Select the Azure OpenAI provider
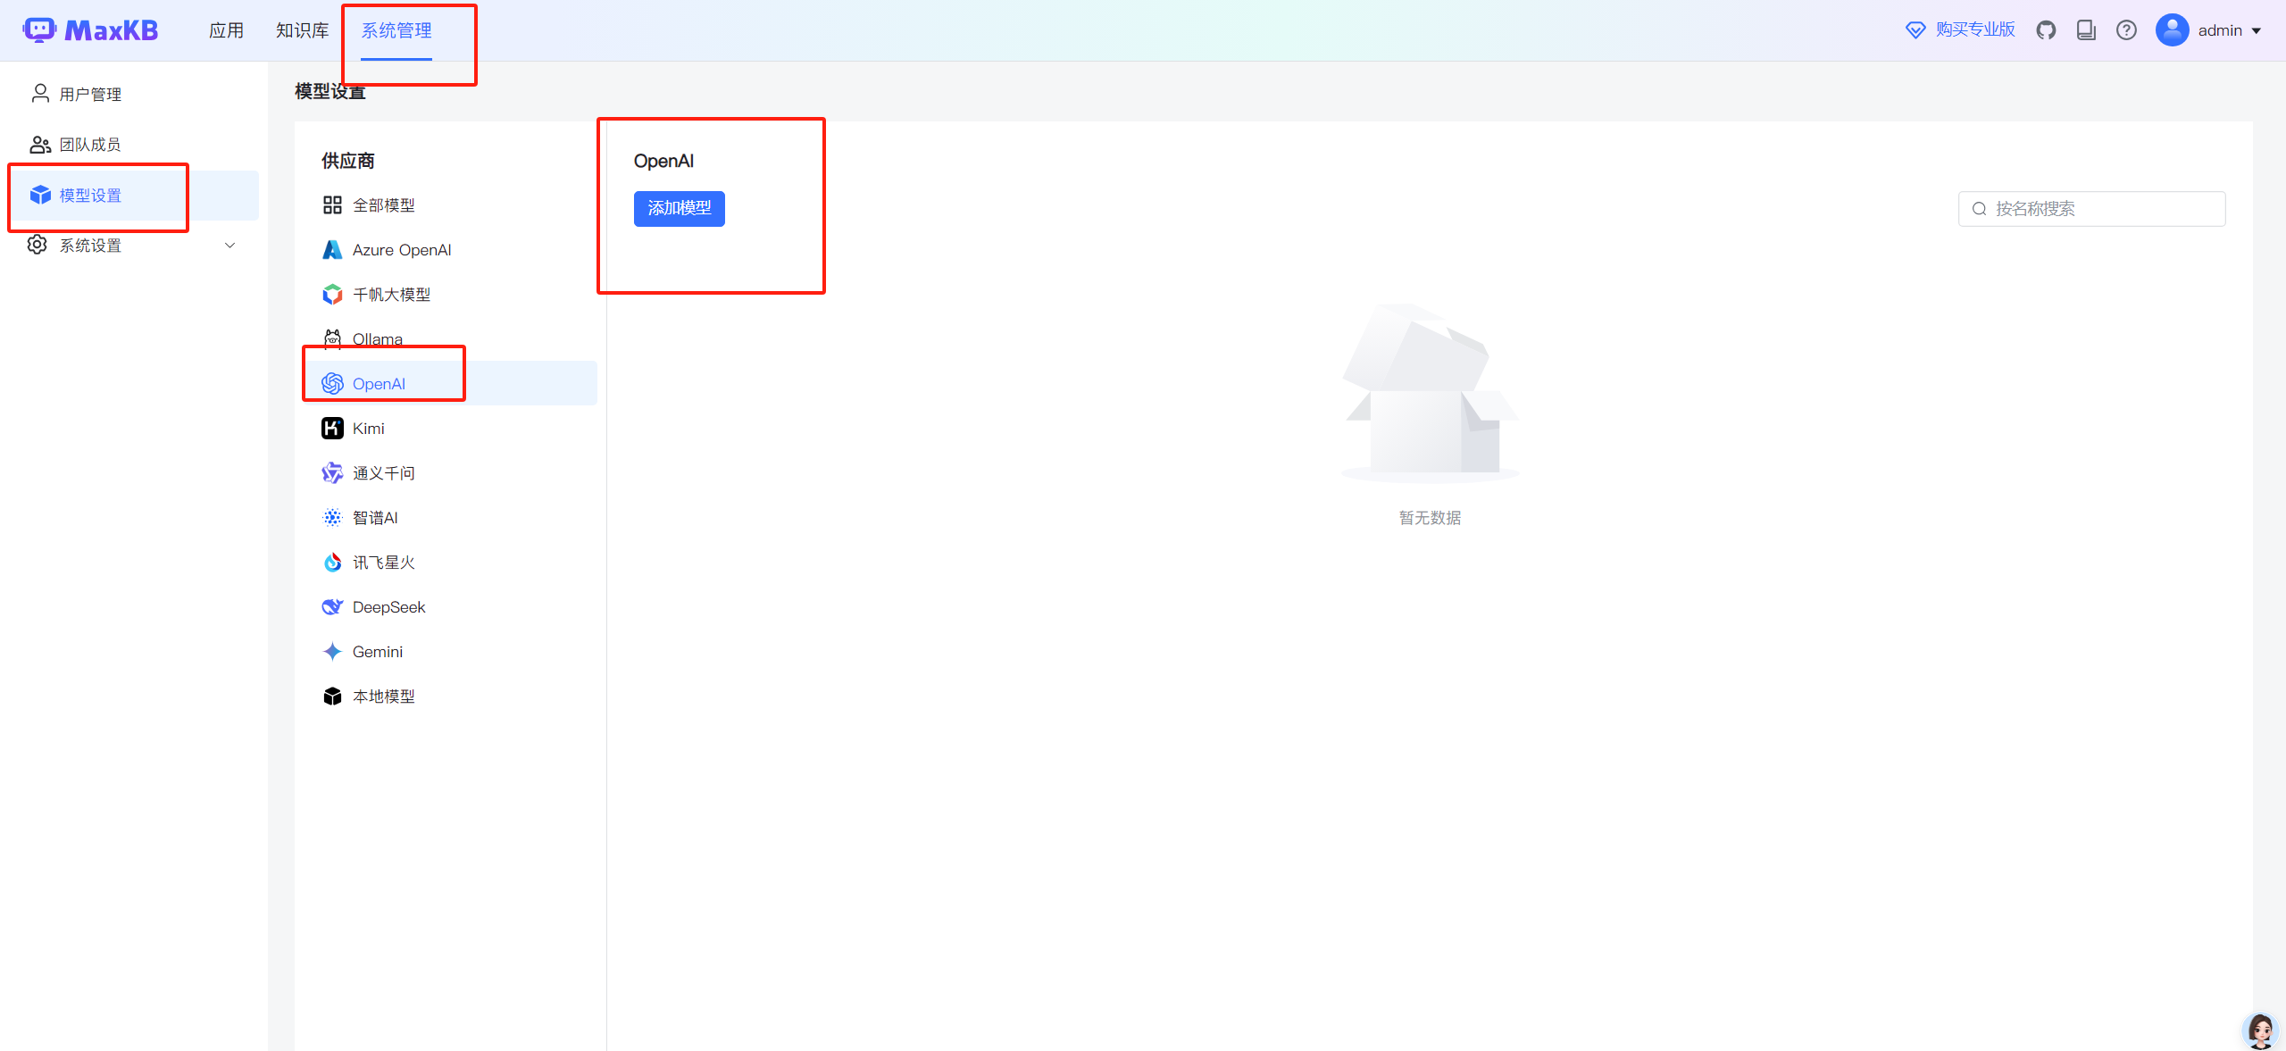This screenshot has width=2286, height=1051. pyautogui.click(x=401, y=250)
